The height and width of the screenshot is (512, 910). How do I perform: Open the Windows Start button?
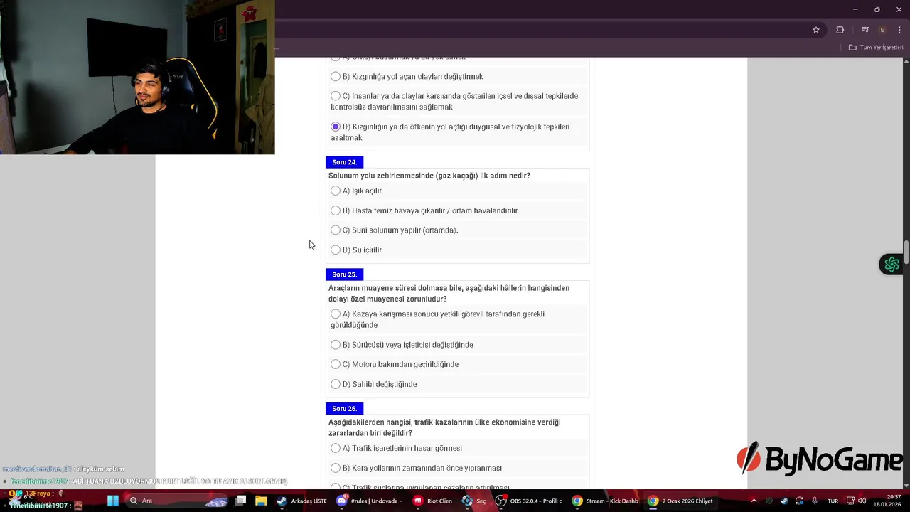point(113,501)
